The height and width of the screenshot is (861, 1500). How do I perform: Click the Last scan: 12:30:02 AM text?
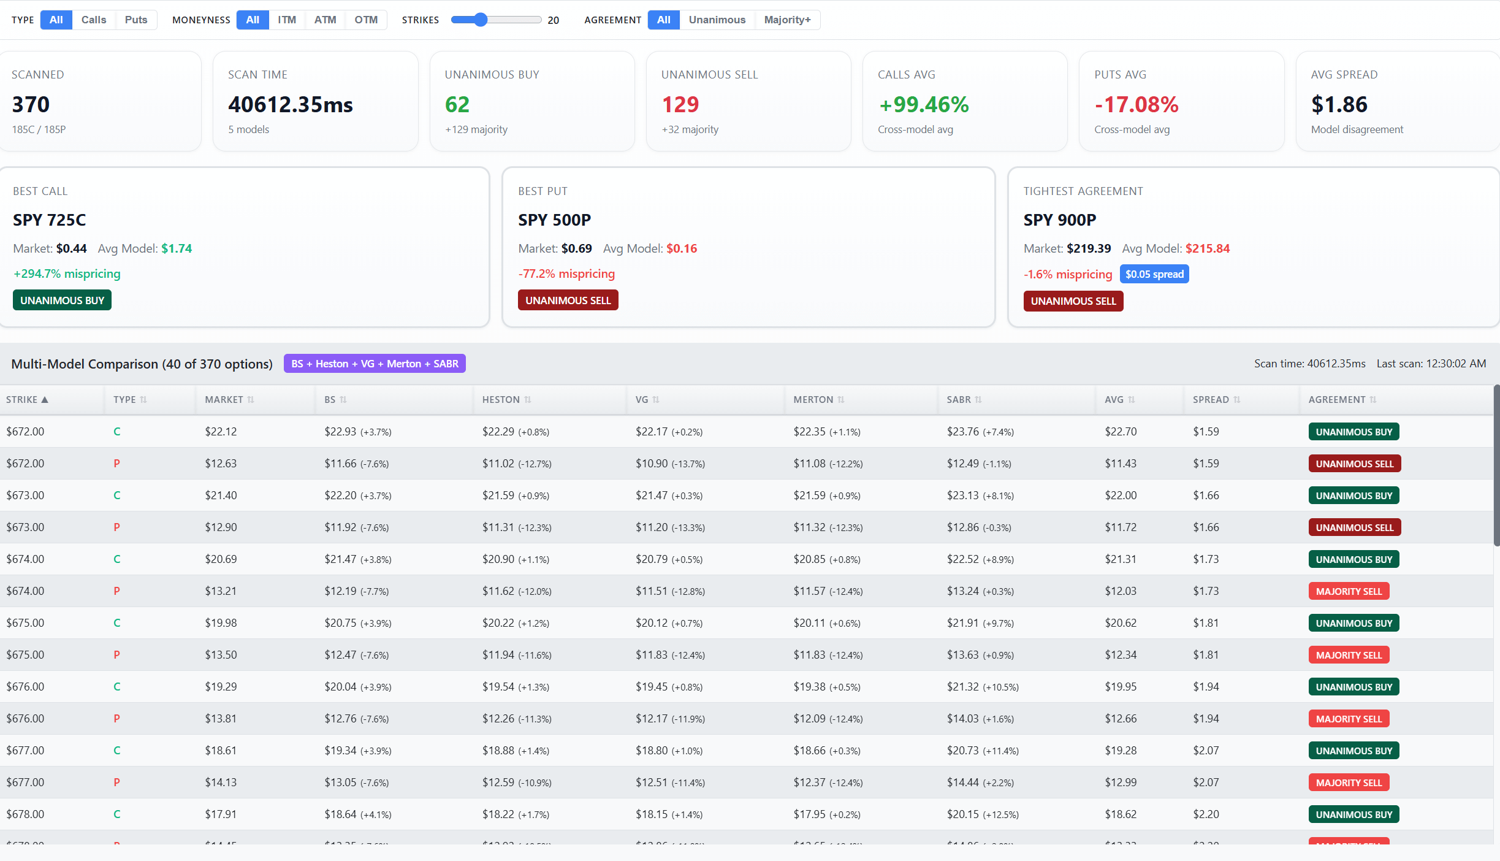coord(1431,364)
